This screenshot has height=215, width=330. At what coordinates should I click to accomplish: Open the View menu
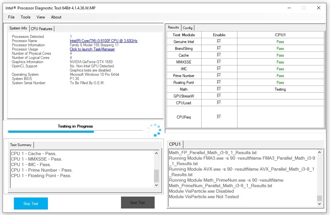pyautogui.click(x=41, y=17)
